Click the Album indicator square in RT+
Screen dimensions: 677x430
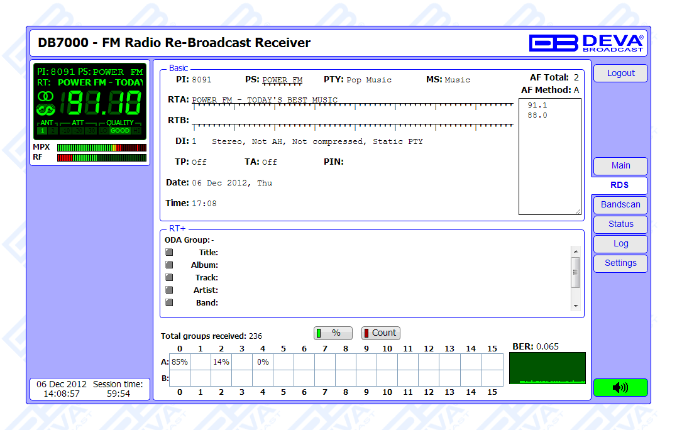[x=169, y=265]
